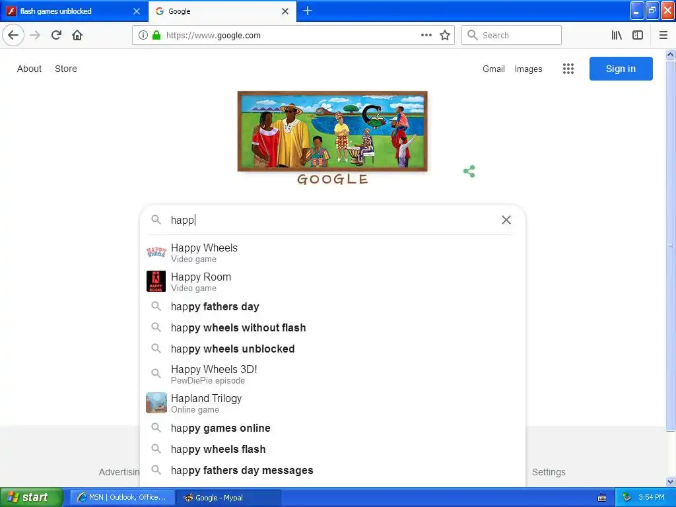Click the Happy Room game thumbnail

pos(156,281)
